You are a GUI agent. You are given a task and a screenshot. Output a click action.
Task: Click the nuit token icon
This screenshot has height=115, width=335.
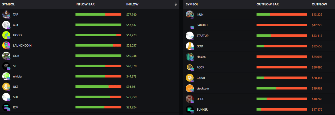pos(6,25)
